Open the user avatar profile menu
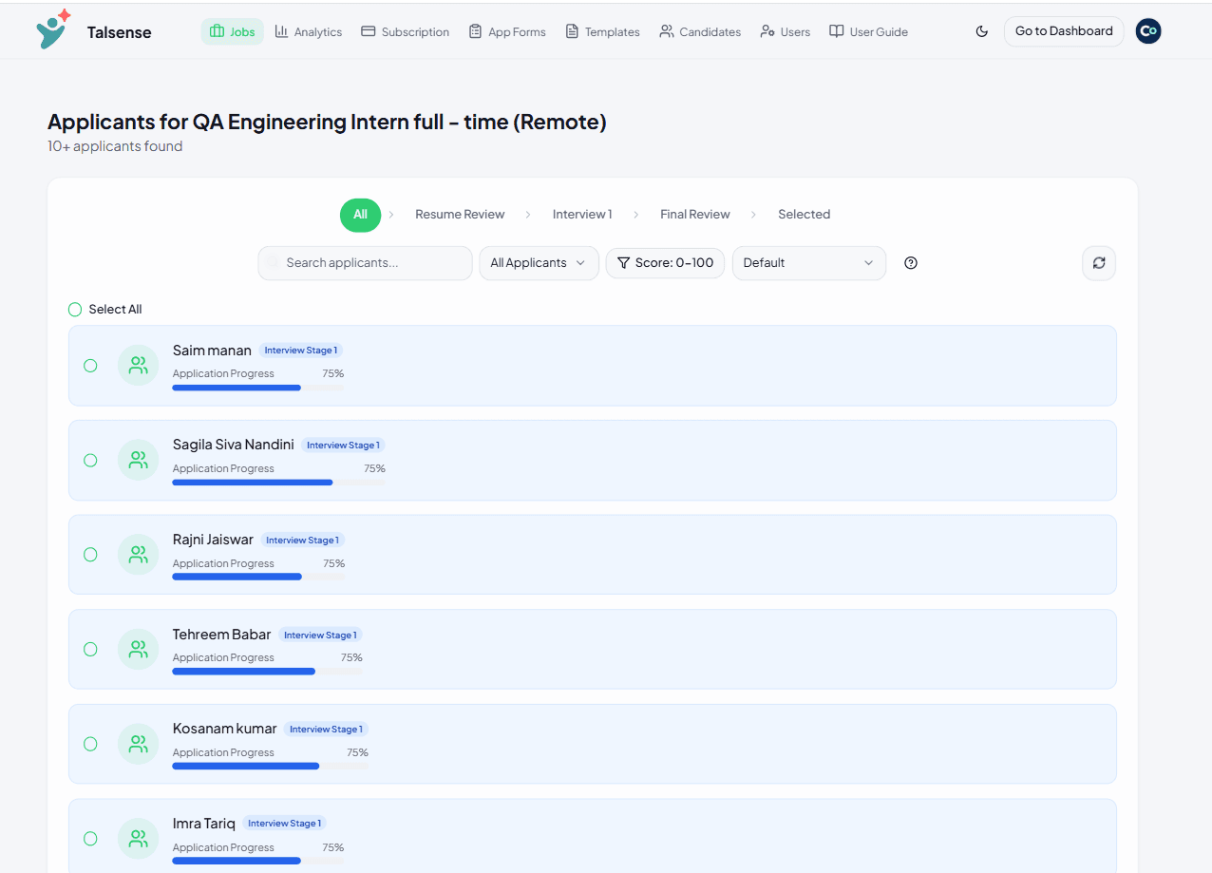This screenshot has width=1212, height=873. coord(1148,31)
